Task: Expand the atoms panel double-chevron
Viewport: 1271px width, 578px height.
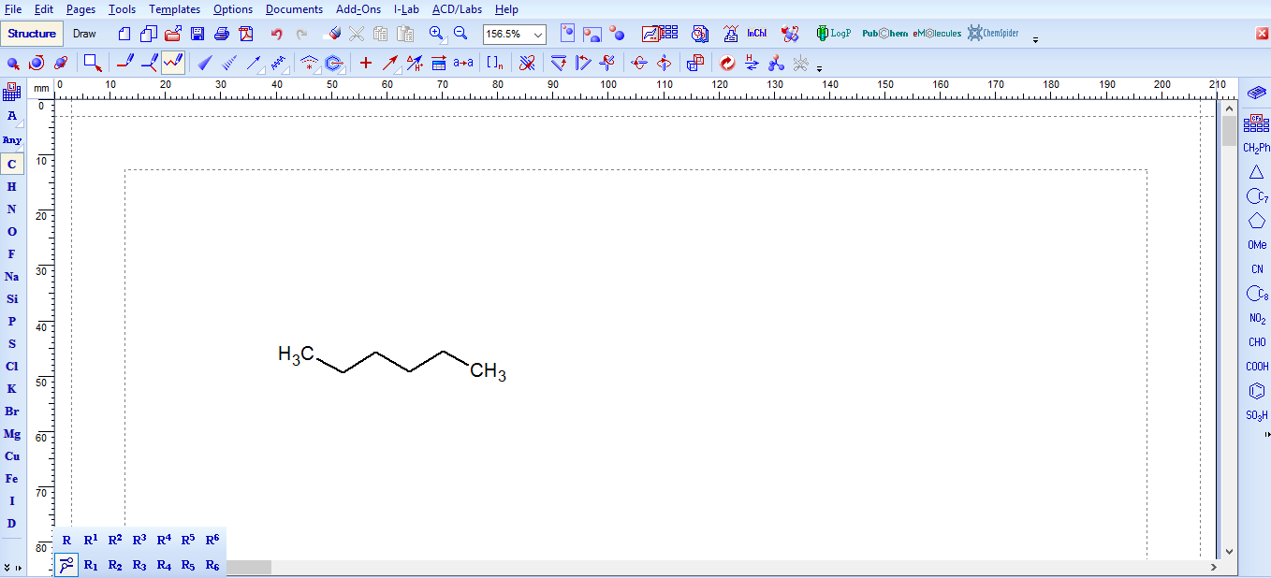Action: pos(7,568)
